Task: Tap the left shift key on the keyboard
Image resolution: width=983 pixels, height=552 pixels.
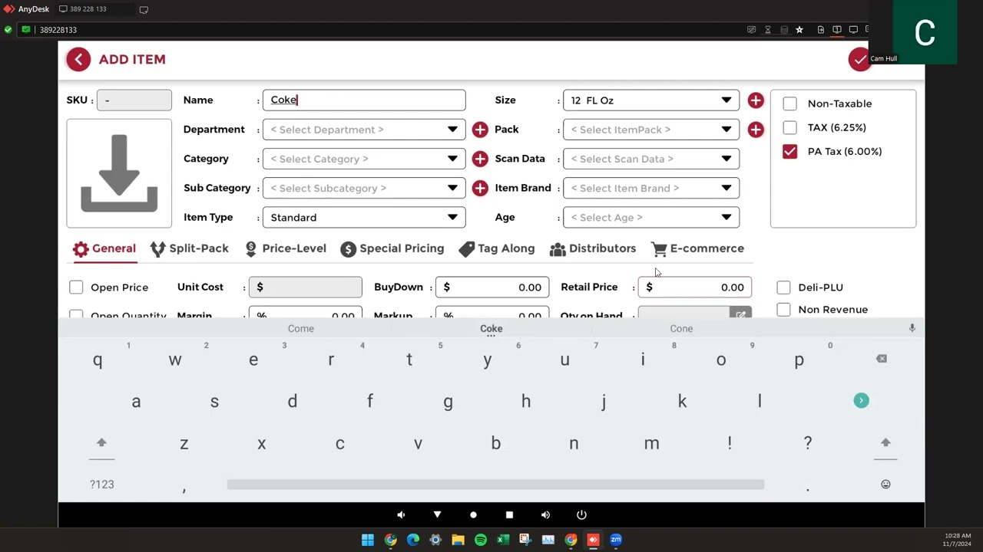Action: 101,443
